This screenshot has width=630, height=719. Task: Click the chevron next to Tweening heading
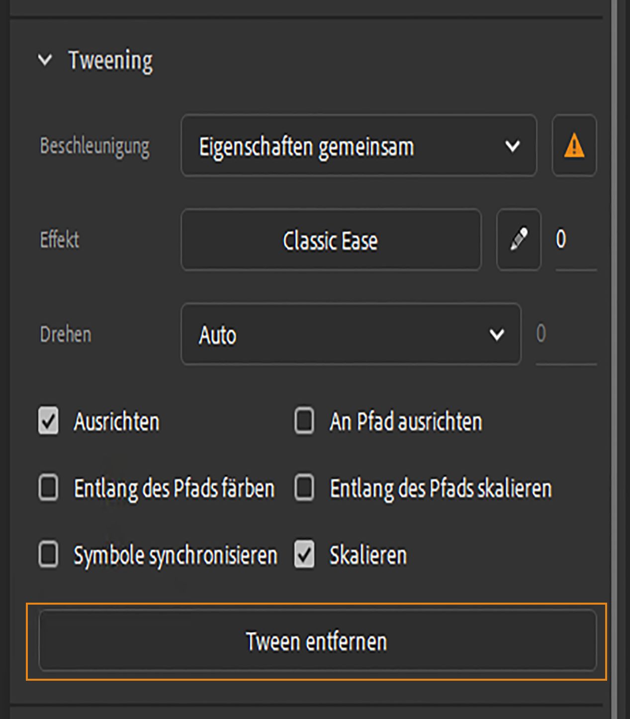pos(46,60)
